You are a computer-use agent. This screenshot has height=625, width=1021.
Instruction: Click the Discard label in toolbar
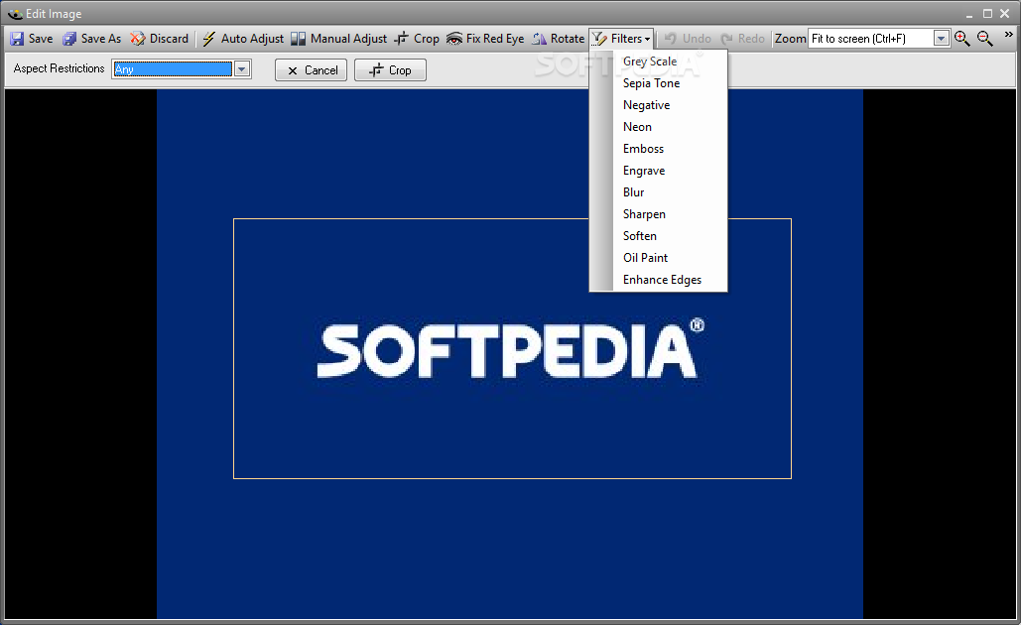pyautogui.click(x=169, y=39)
